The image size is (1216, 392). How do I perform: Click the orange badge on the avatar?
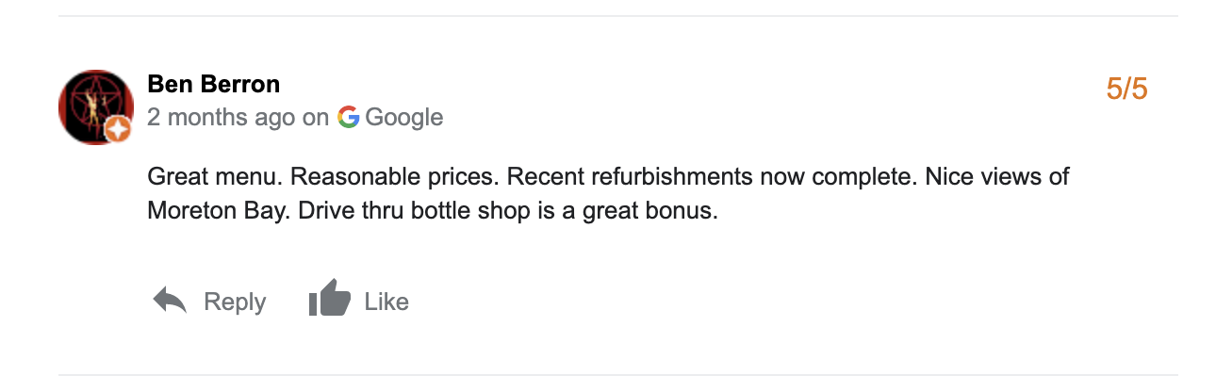tap(118, 131)
